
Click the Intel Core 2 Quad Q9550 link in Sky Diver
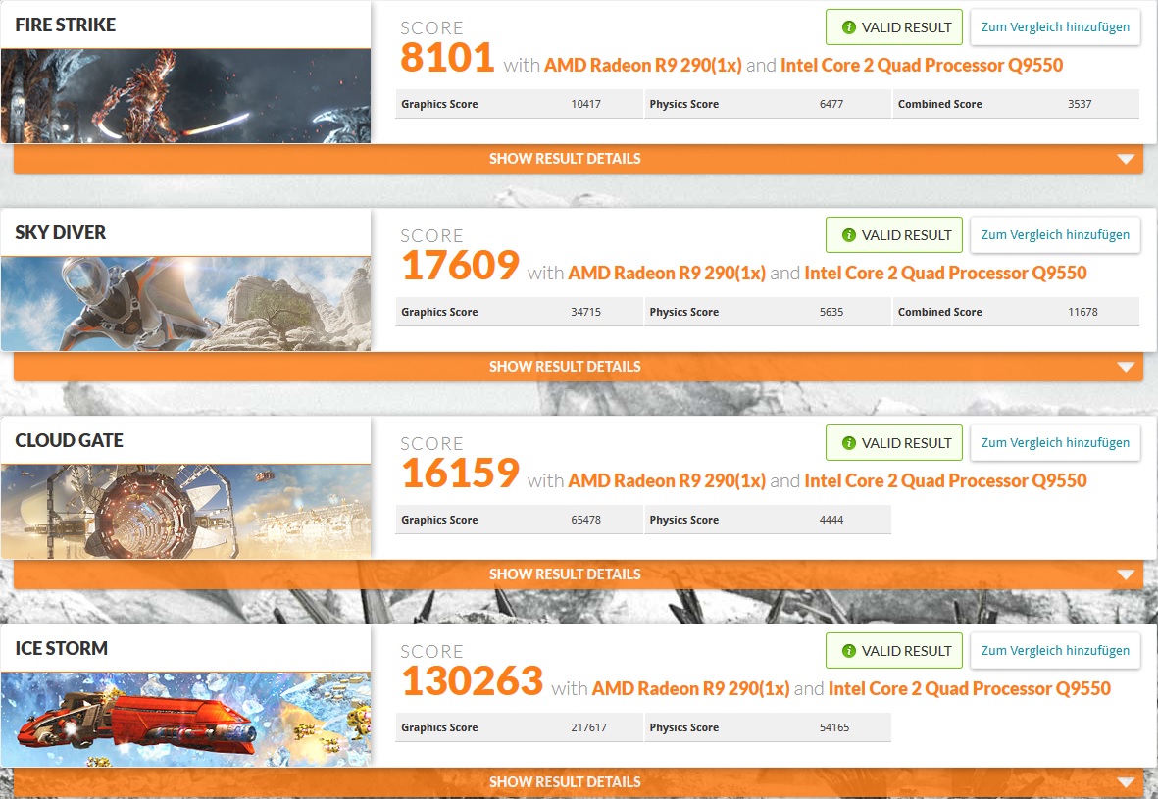tap(945, 274)
